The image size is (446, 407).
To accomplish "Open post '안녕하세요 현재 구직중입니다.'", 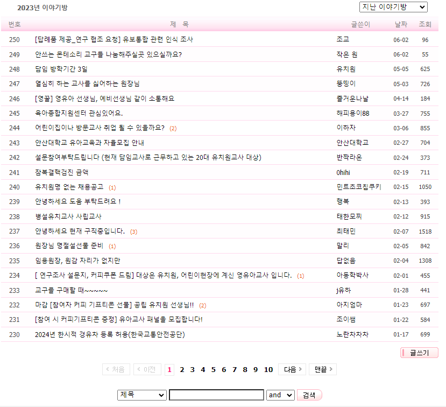I will click(80, 231).
